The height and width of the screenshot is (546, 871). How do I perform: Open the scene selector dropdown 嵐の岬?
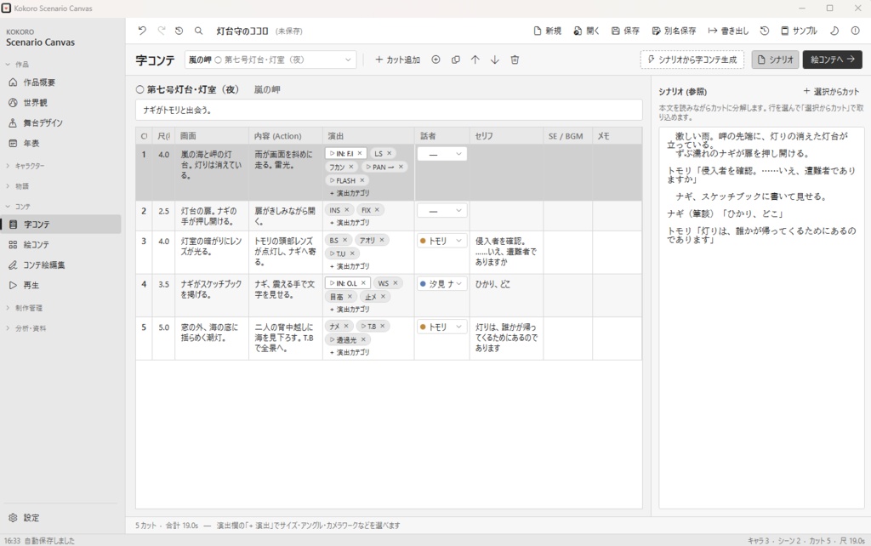[x=270, y=60]
